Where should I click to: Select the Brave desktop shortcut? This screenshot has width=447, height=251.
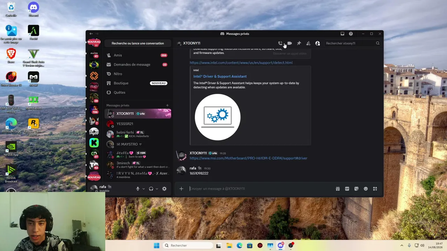click(x=11, y=56)
